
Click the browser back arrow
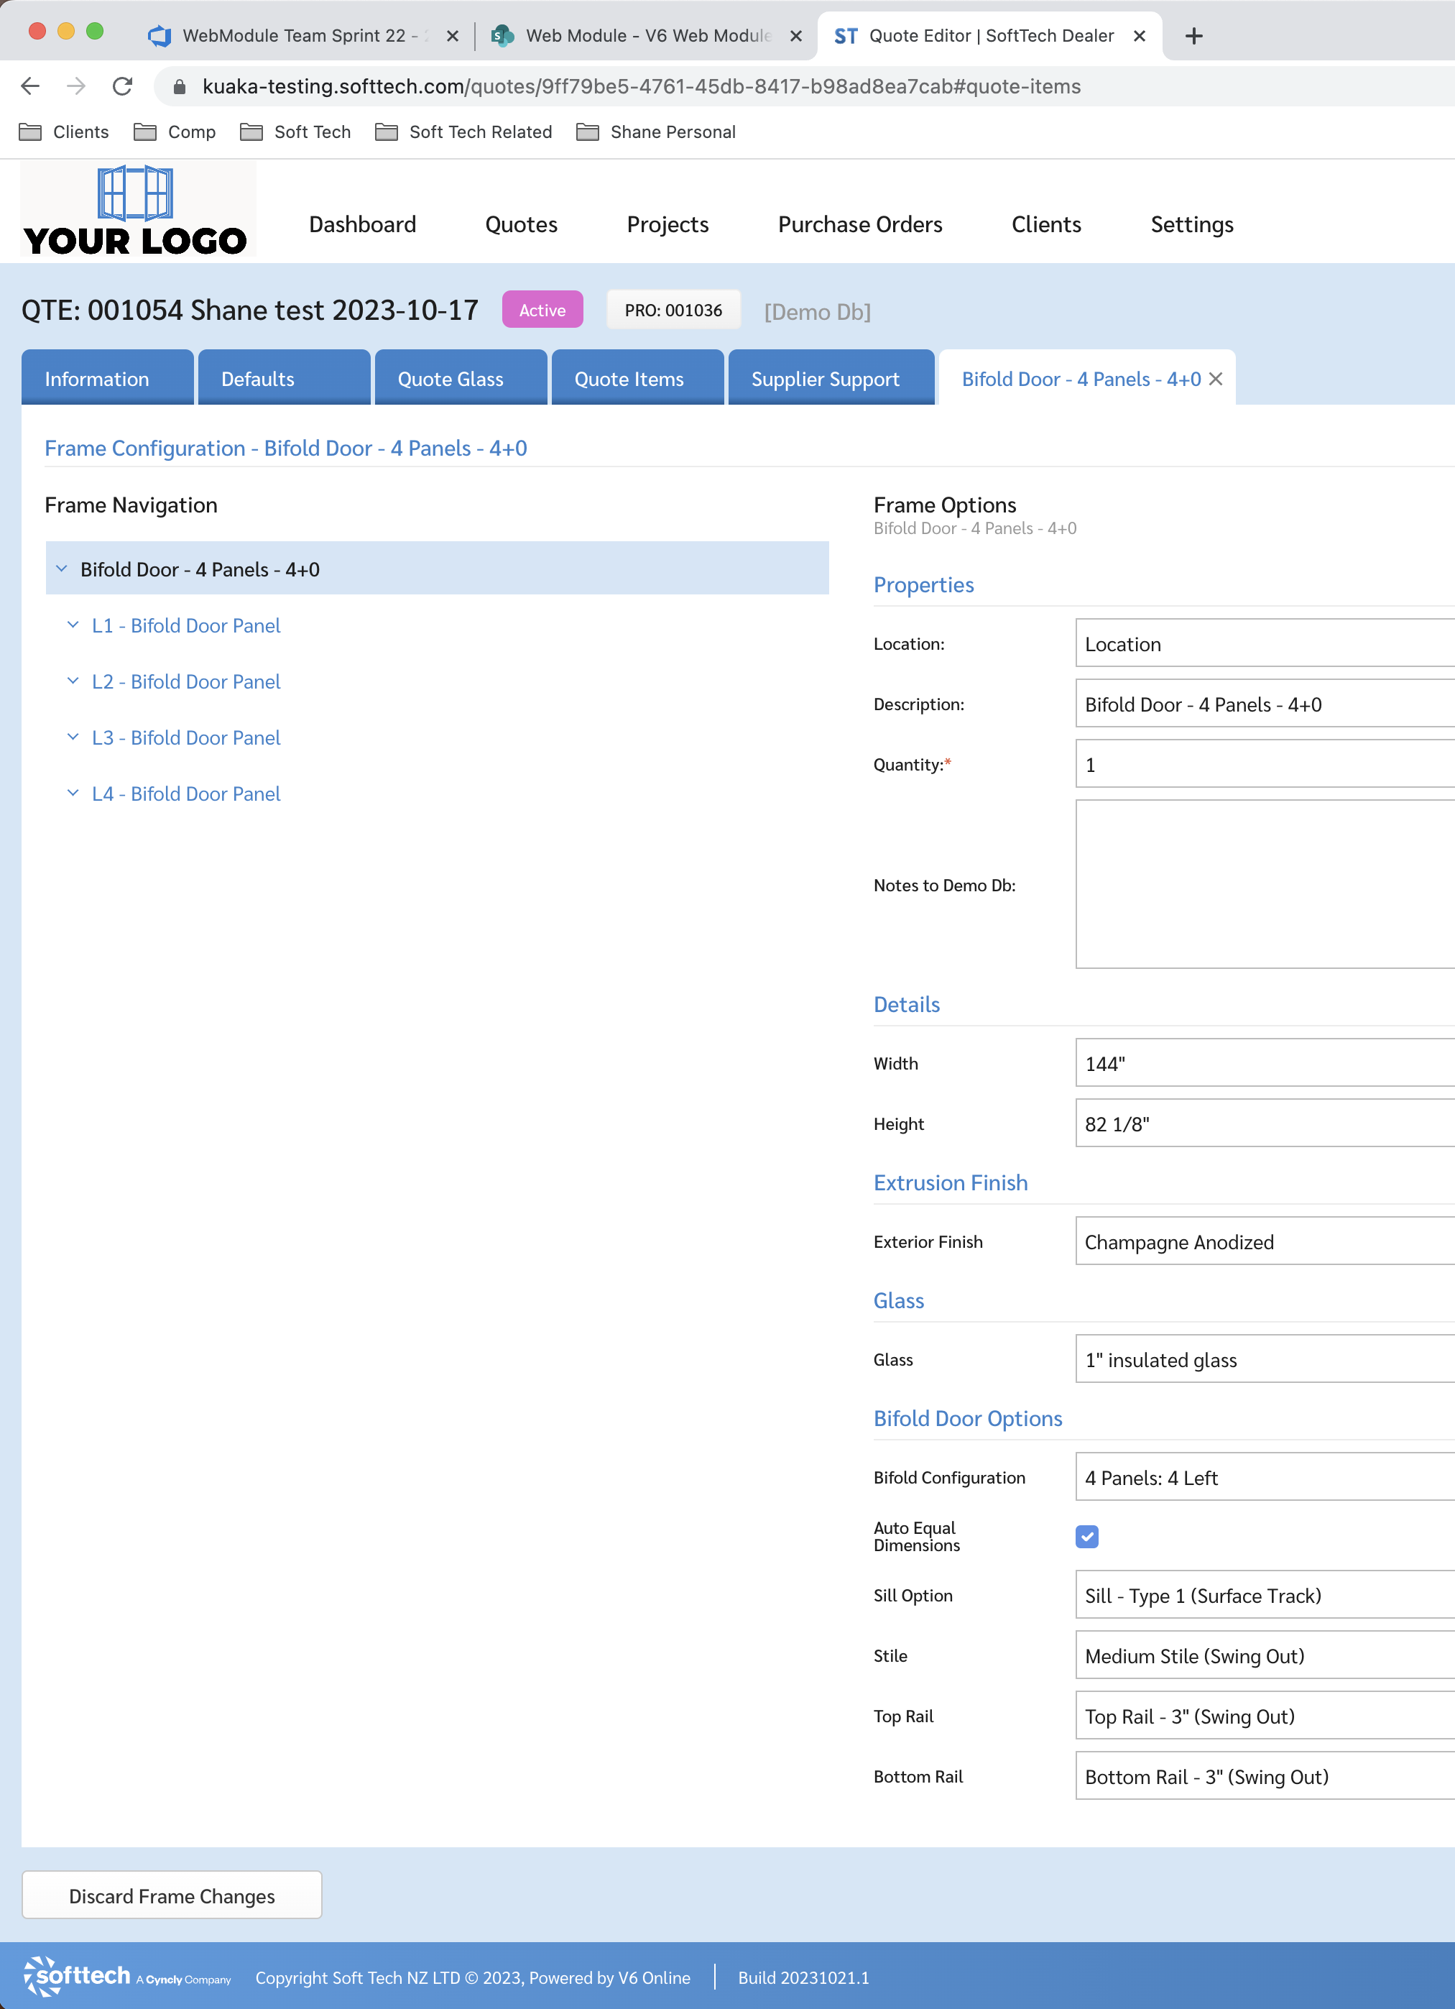(x=30, y=86)
